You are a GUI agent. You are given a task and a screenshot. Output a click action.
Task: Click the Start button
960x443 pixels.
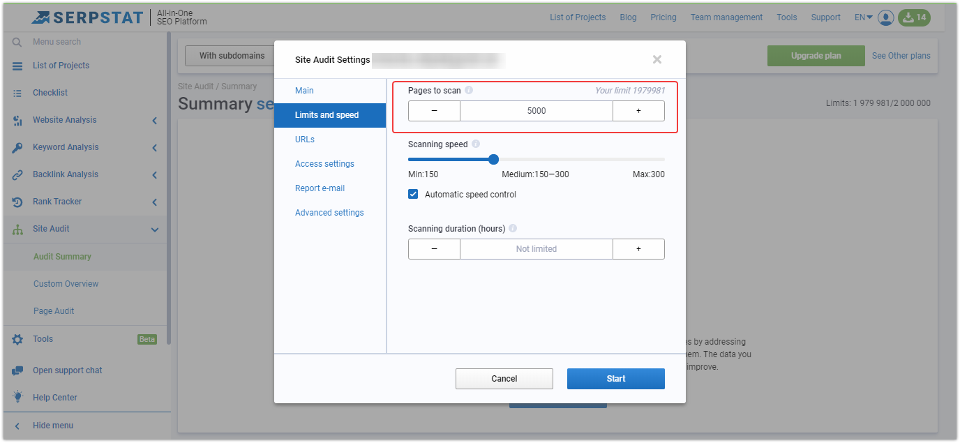pos(616,379)
